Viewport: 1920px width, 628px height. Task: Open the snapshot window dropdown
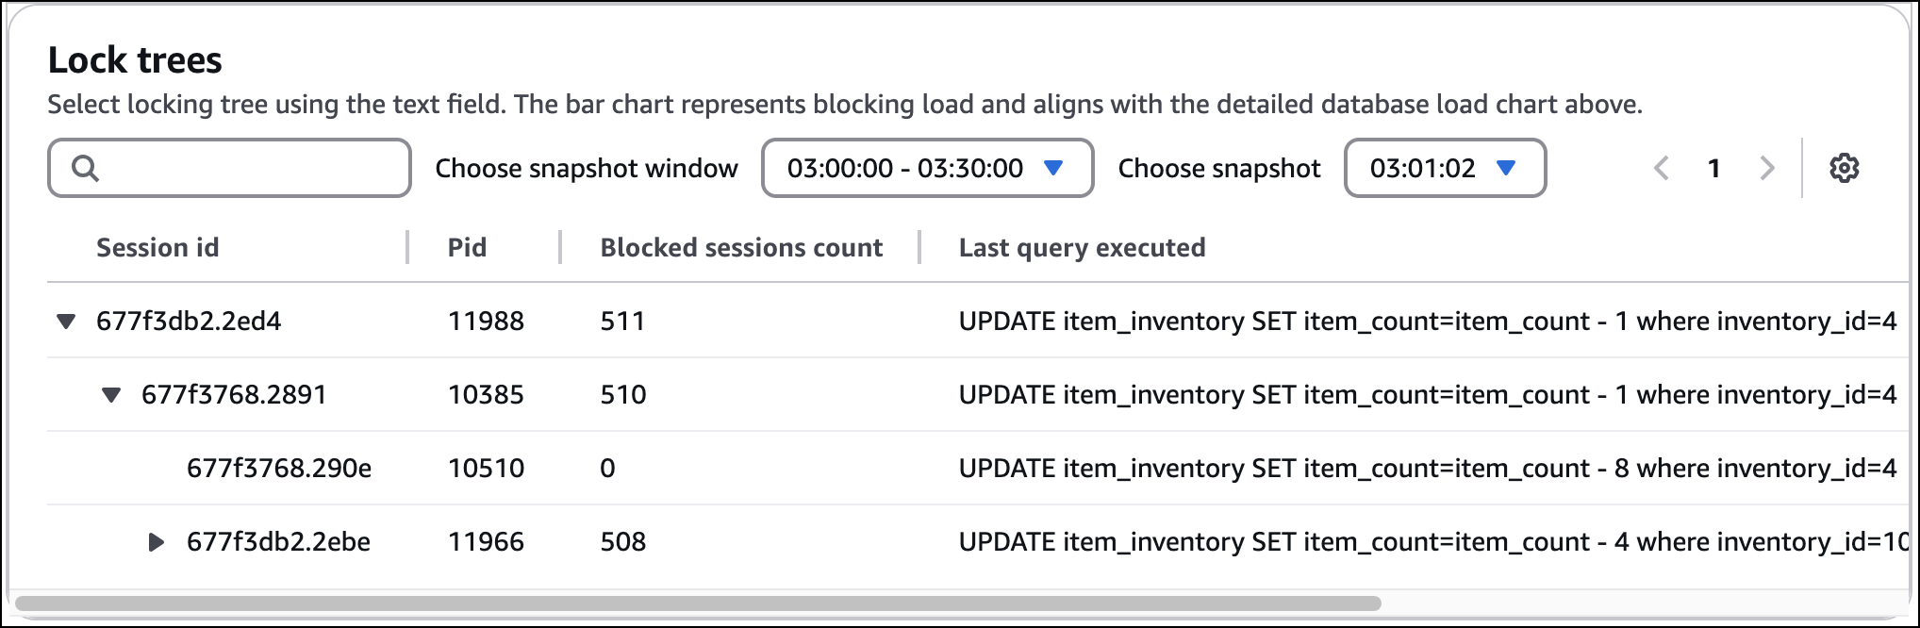926,169
